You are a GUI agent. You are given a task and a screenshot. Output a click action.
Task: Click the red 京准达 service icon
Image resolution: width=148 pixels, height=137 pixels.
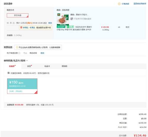[x=21, y=27]
